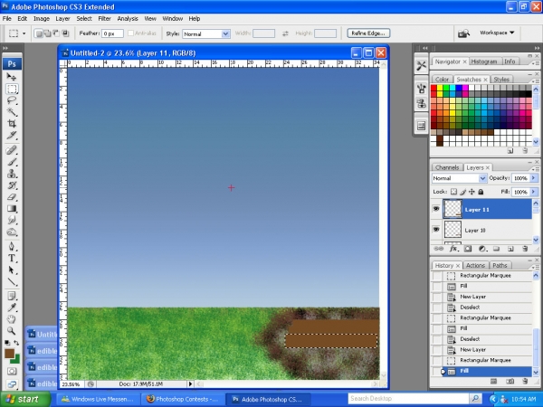Choose Subtract from selection mode
The height and width of the screenshot is (407, 543).
[56, 33]
